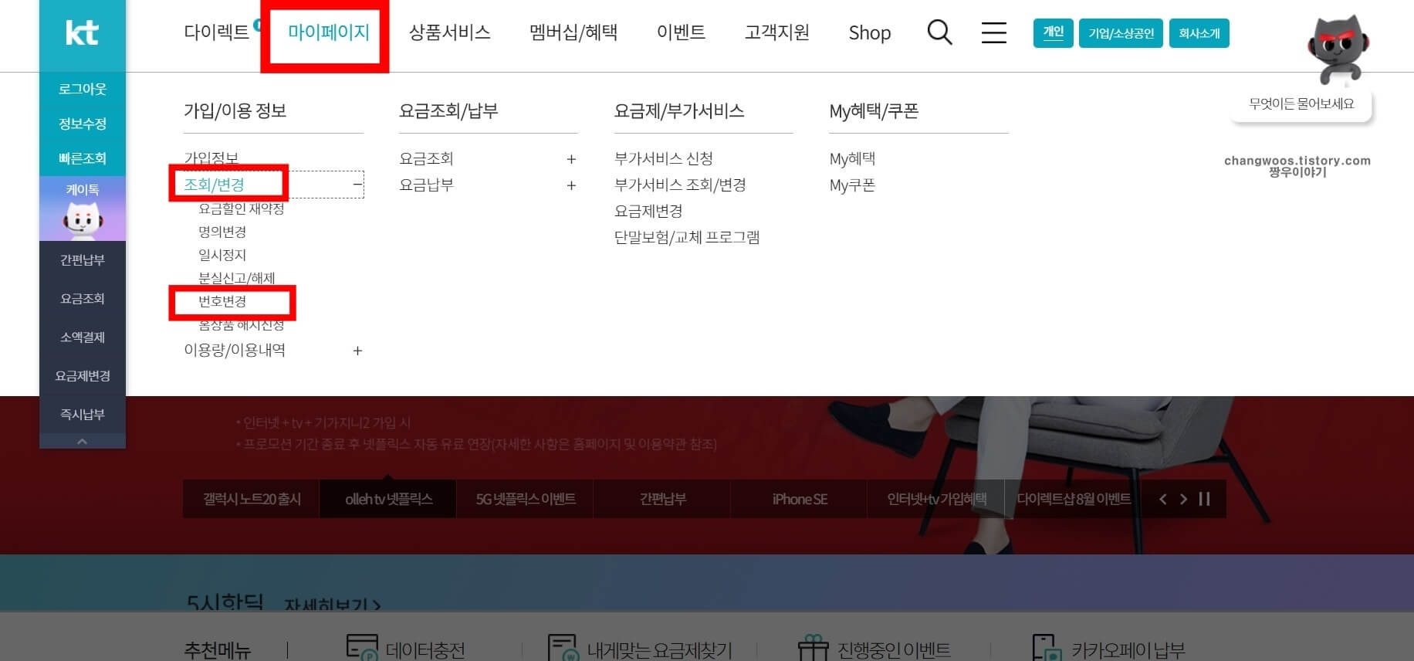Click 요금조회 in the dark sidebar

coord(83,299)
